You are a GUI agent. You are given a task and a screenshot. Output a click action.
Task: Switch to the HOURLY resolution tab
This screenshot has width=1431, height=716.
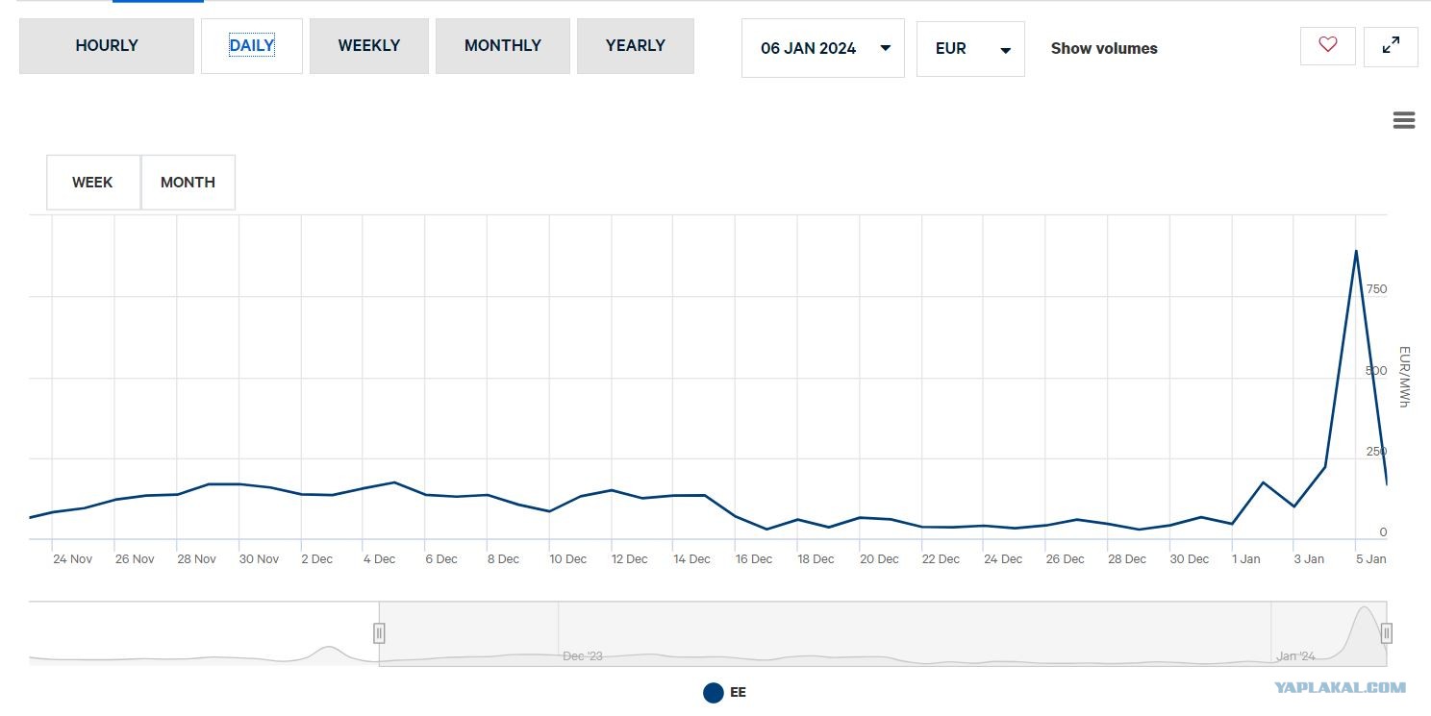107,45
